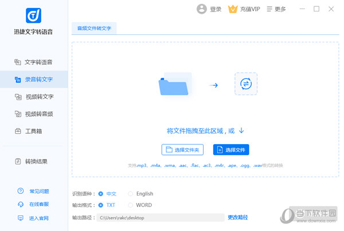Maximize the application window

point(316,9)
